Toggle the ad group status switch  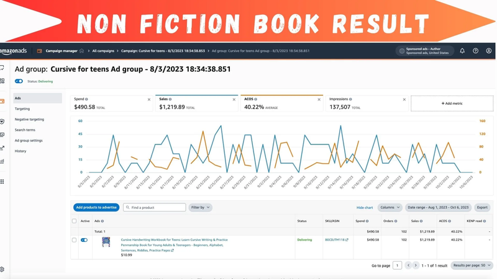point(19,81)
